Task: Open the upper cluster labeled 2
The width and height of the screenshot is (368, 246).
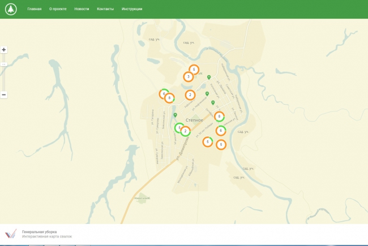Action: click(190, 95)
